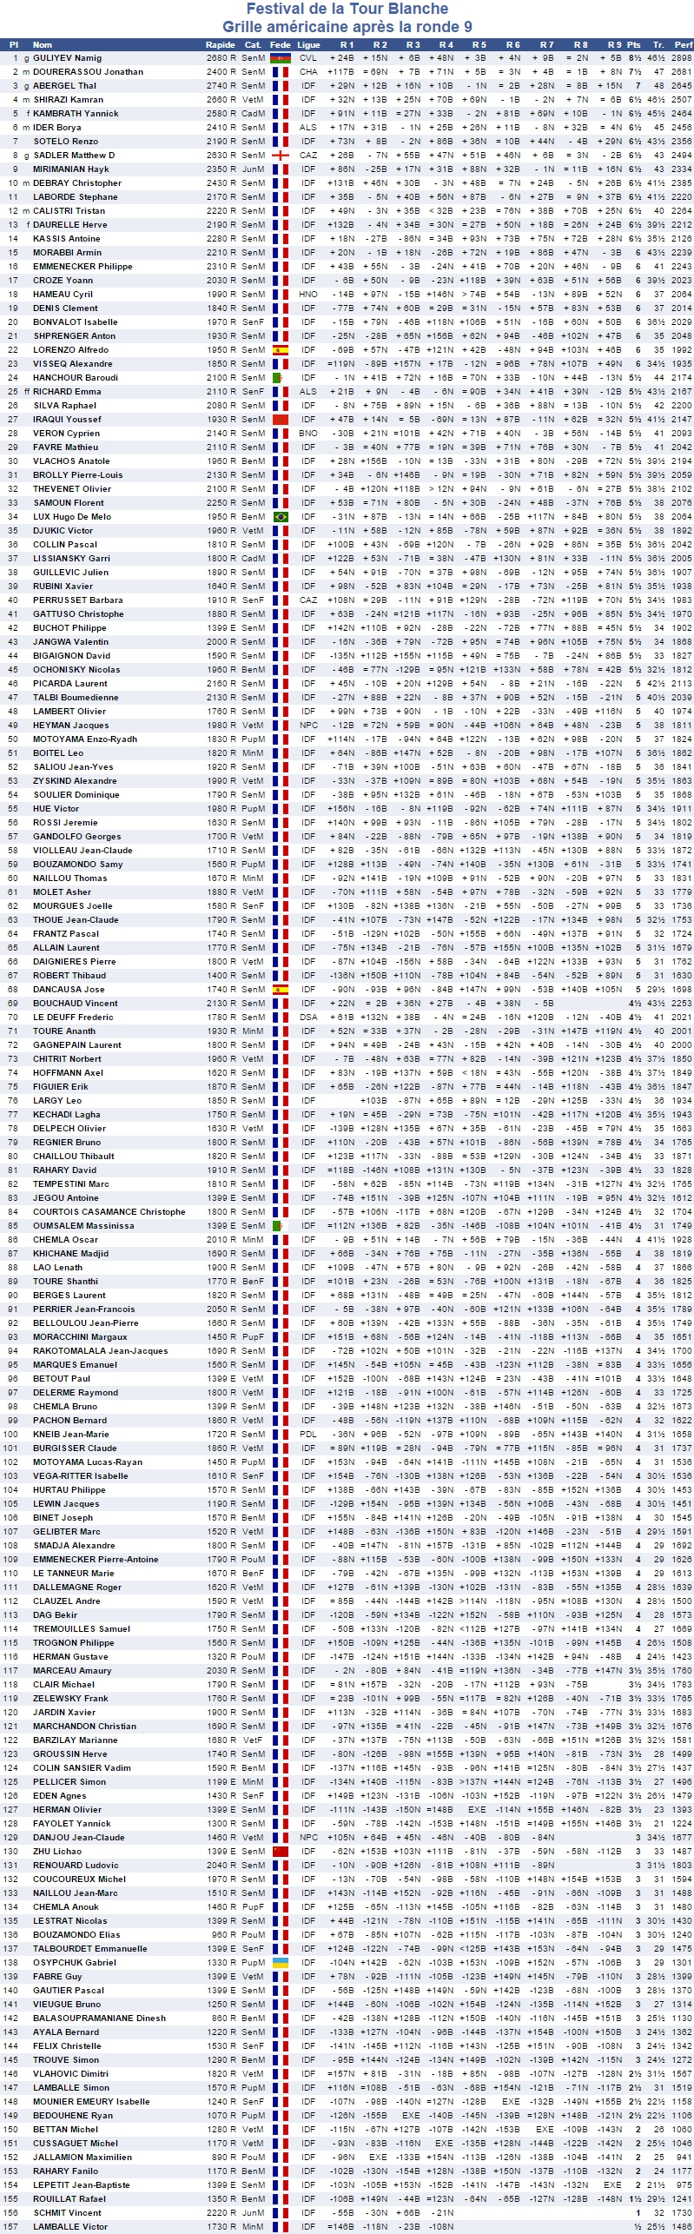Click the Perf column header
The height and width of the screenshot is (2234, 694).
click(x=683, y=44)
